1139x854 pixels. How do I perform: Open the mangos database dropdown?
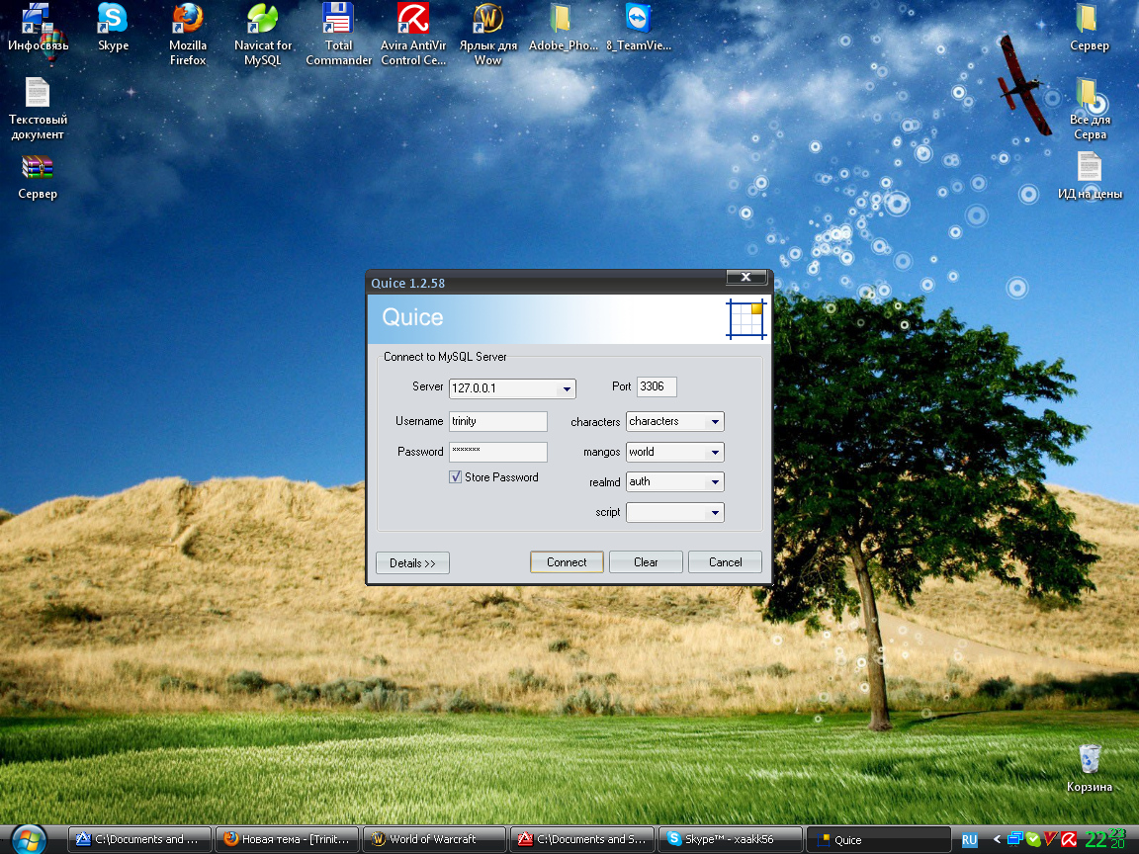[715, 453]
